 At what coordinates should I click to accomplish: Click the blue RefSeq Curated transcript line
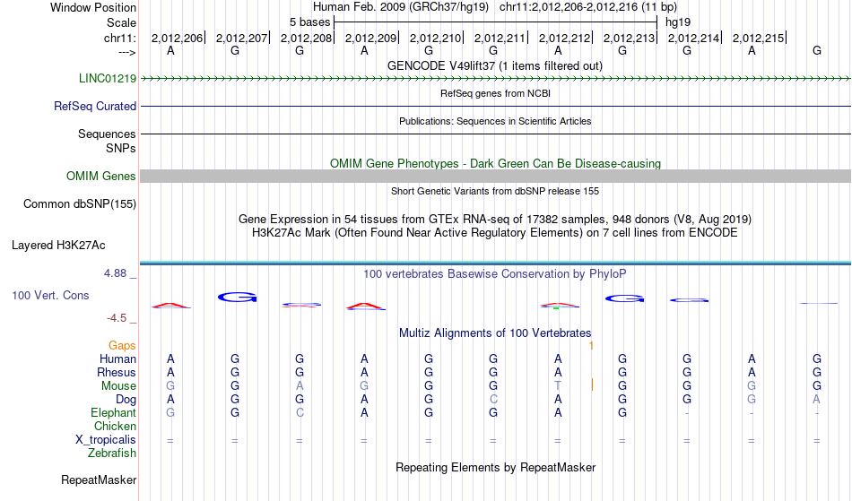click(x=496, y=106)
